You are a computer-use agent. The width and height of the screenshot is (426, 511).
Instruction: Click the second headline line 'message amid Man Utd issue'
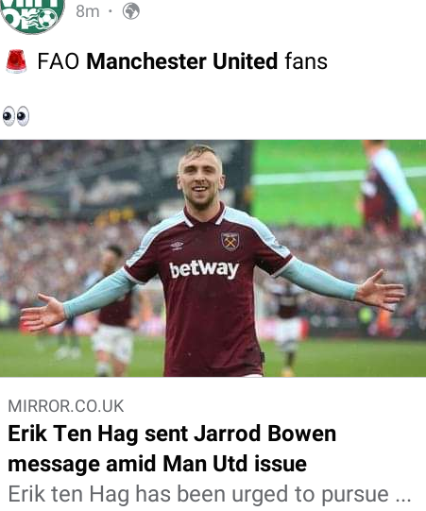pos(157,464)
